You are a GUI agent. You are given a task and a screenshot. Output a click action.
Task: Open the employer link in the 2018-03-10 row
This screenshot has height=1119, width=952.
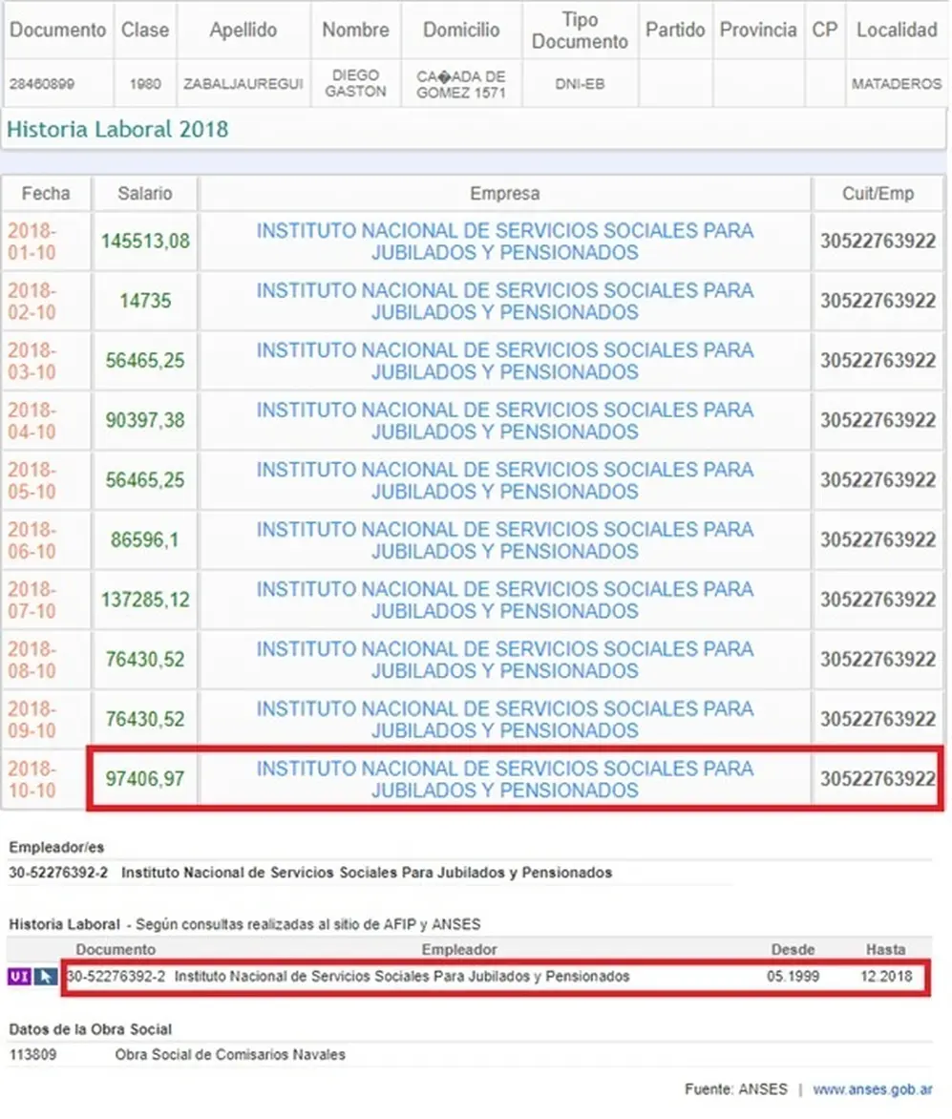point(504,361)
